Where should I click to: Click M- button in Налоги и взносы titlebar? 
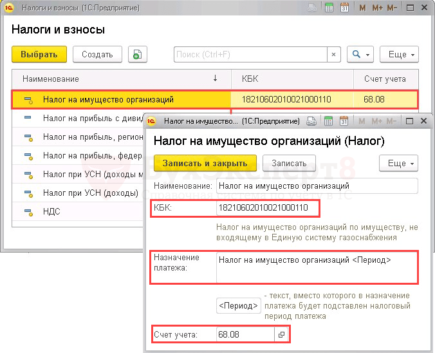(393, 8)
